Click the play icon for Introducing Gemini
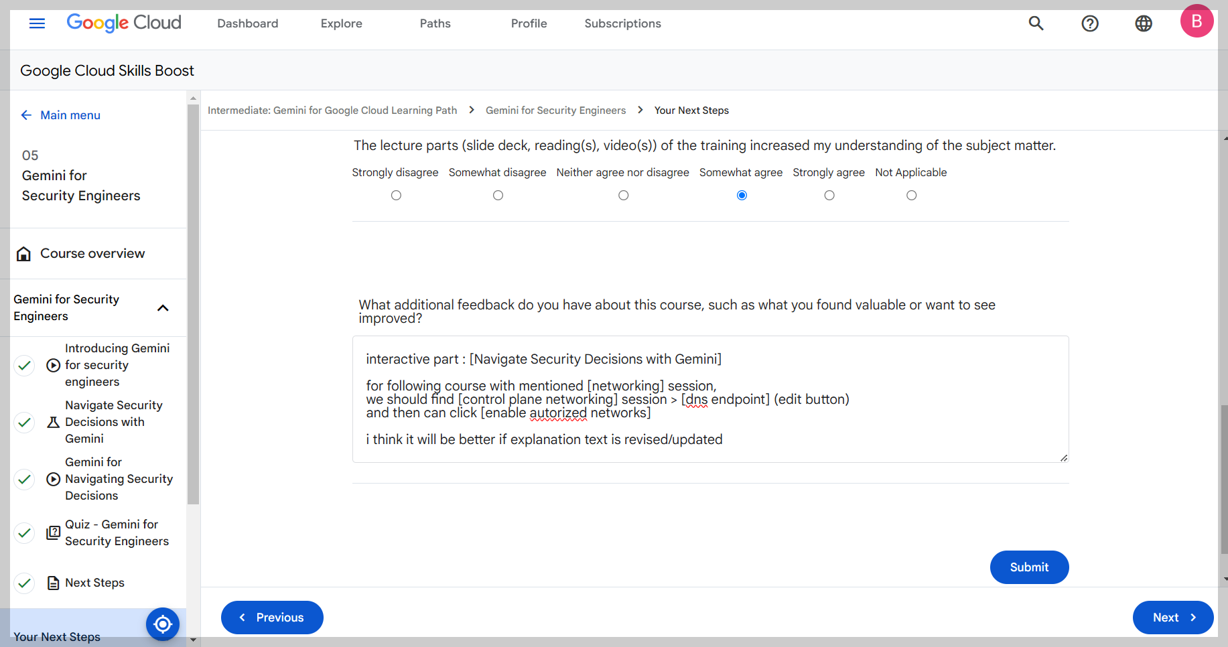 pos(54,365)
